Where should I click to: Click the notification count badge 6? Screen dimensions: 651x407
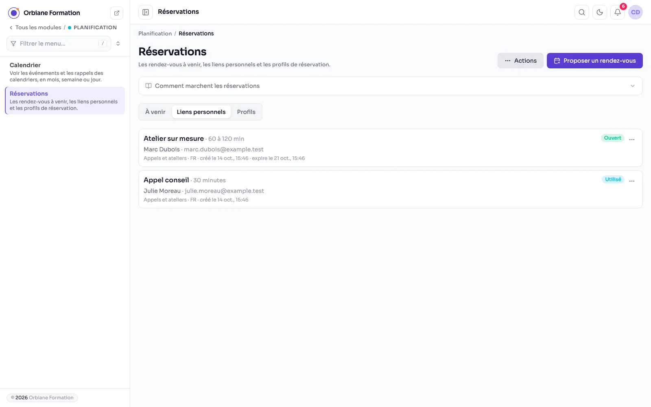tap(623, 7)
